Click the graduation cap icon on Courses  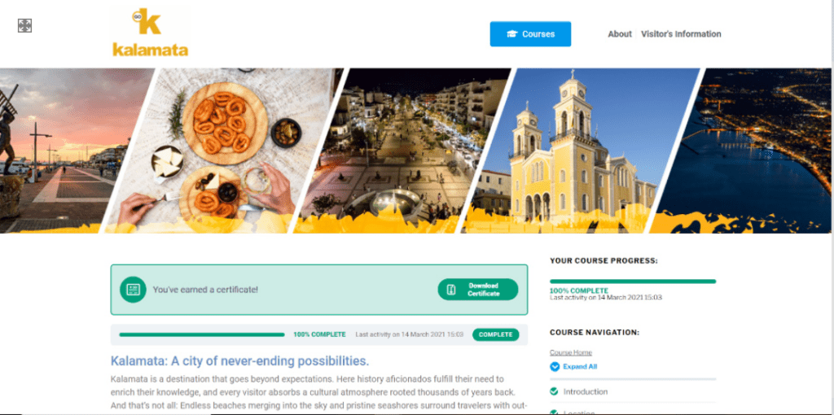[x=511, y=34]
